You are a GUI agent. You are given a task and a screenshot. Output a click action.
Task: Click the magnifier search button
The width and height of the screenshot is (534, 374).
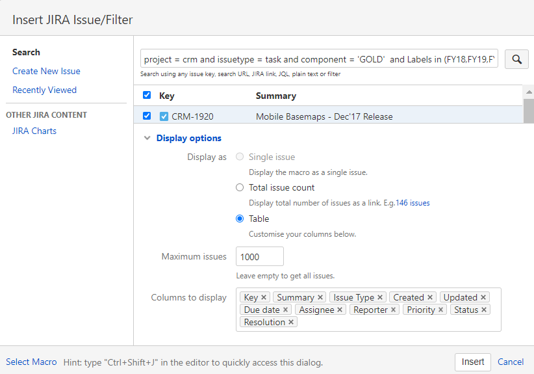coord(516,59)
